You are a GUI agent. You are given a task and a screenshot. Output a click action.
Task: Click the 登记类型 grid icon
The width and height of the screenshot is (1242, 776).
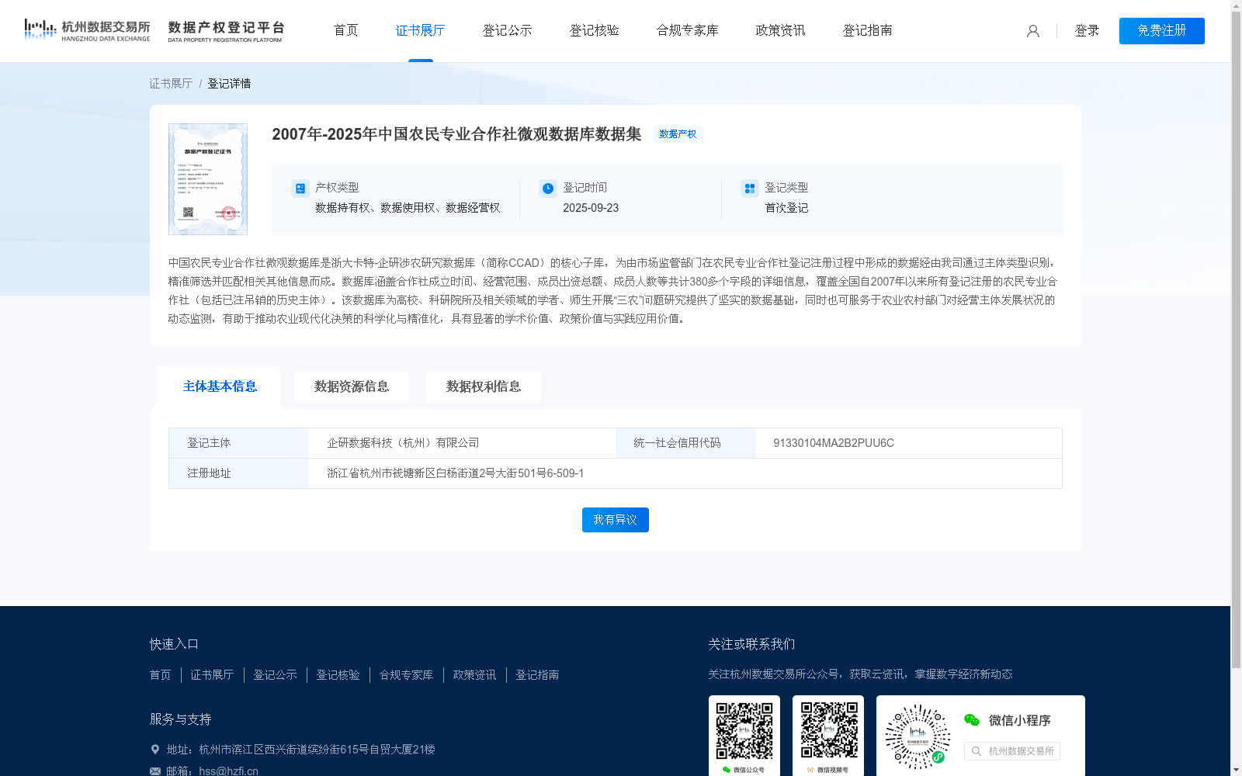tap(749, 188)
